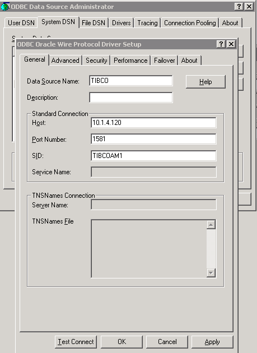Screen dimensions: 257x353
Task: Switch to the Advanced tab
Action: 66,61
